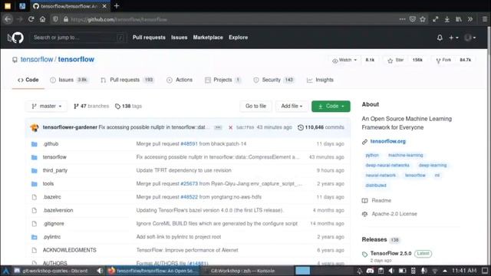The width and height of the screenshot is (491, 276).
Task: Open the Add file dropdown
Action: tap(292, 107)
